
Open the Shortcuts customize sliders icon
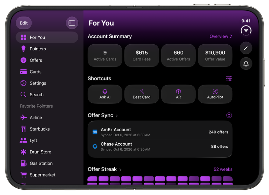coord(229,79)
